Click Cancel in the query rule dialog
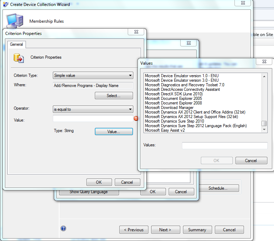Image resolution: width=274 pixels, height=241 pixels. [x=181, y=192]
